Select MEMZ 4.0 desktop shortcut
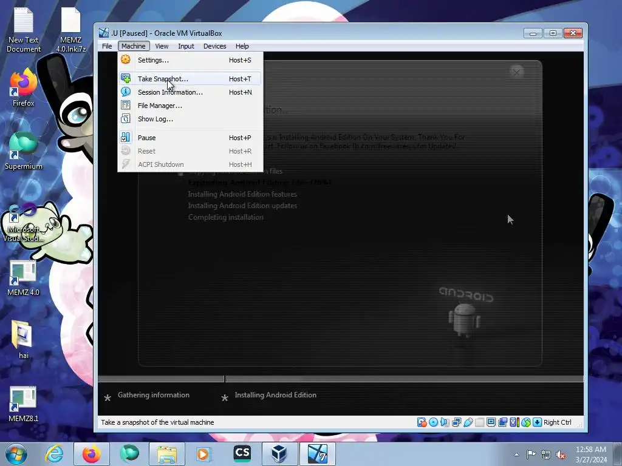622x466 pixels. pos(24,278)
